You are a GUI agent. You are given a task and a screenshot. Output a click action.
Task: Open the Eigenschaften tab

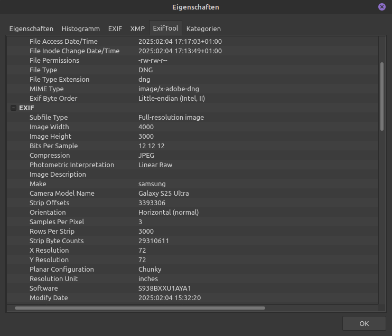[31, 28]
